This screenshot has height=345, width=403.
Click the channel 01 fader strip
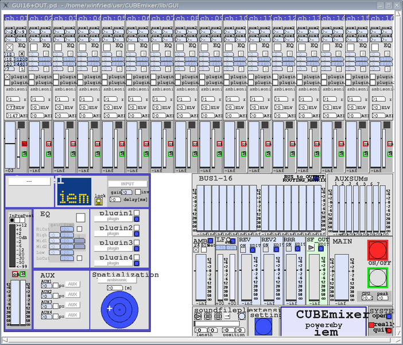pos(11,144)
